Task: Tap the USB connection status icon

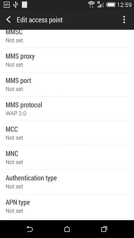Action: pos(15,5)
